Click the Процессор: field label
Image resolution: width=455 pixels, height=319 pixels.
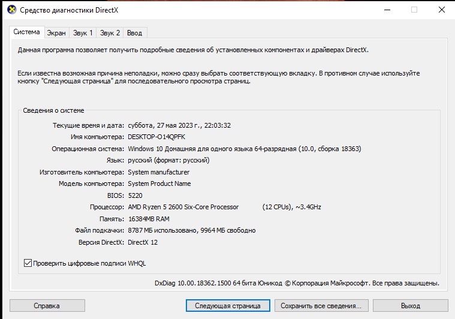[107, 207]
